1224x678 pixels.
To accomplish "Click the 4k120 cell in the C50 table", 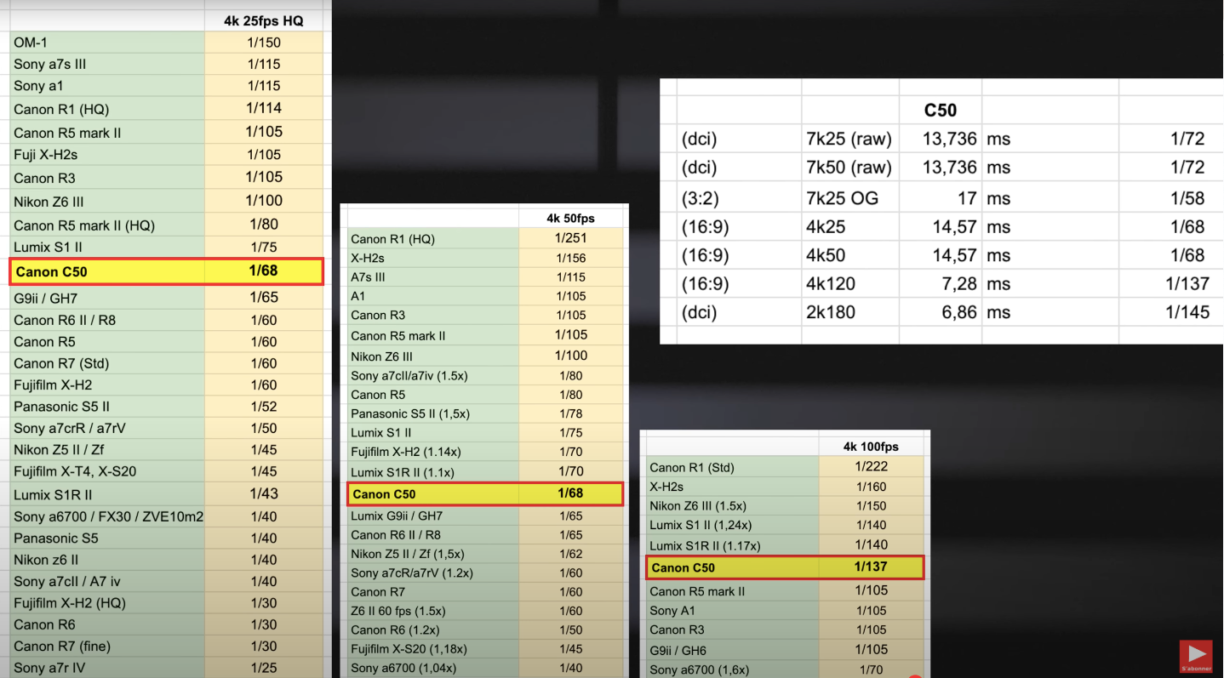I will (x=831, y=283).
